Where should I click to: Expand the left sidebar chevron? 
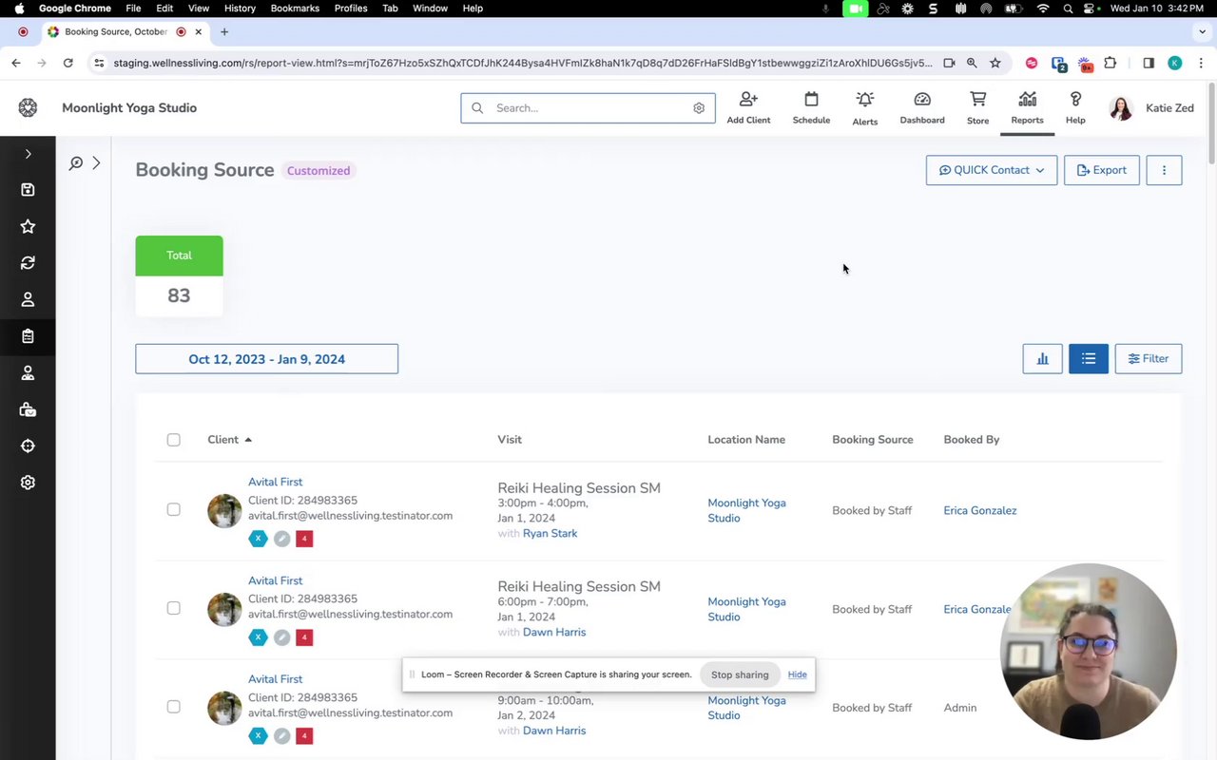[28, 154]
